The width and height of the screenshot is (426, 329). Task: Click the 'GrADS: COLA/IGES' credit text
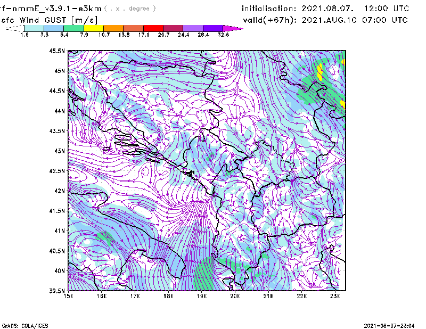(25, 326)
